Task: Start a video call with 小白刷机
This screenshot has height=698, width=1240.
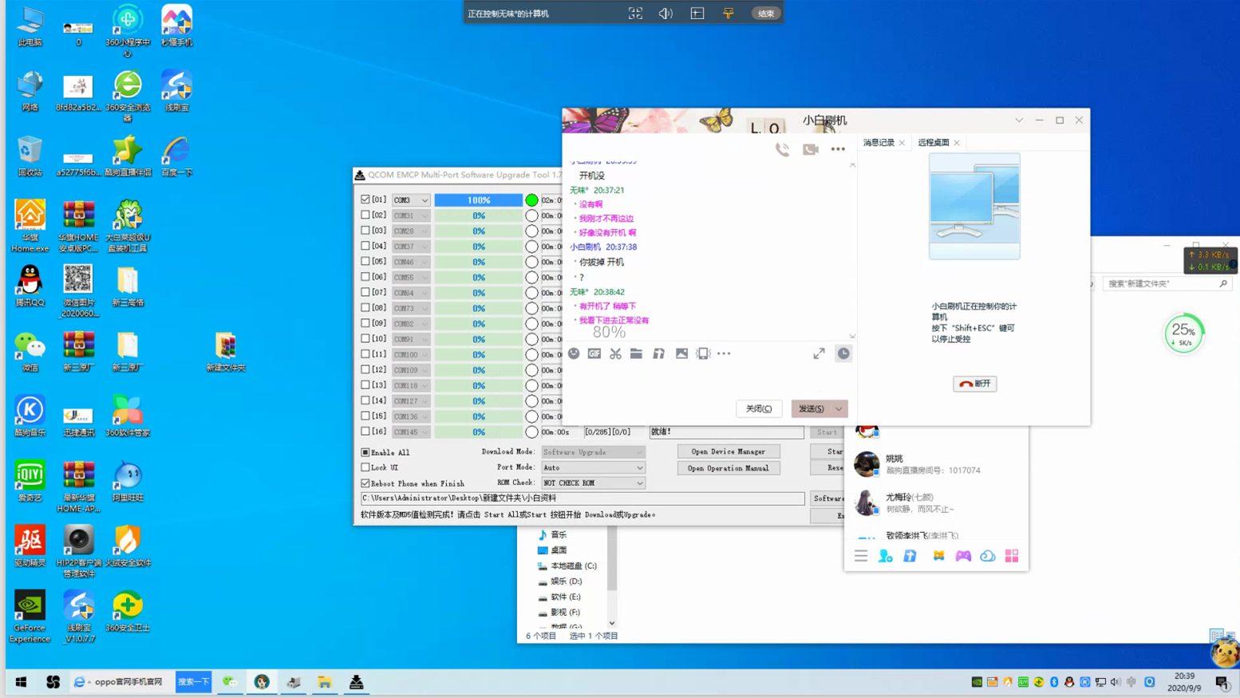Action: [810, 149]
